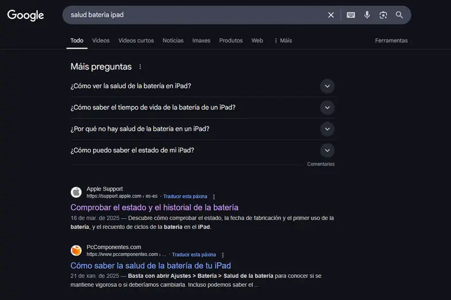
Task: Expand '¿Cómo saber el tiempo de vida' question
Action: click(x=203, y=108)
